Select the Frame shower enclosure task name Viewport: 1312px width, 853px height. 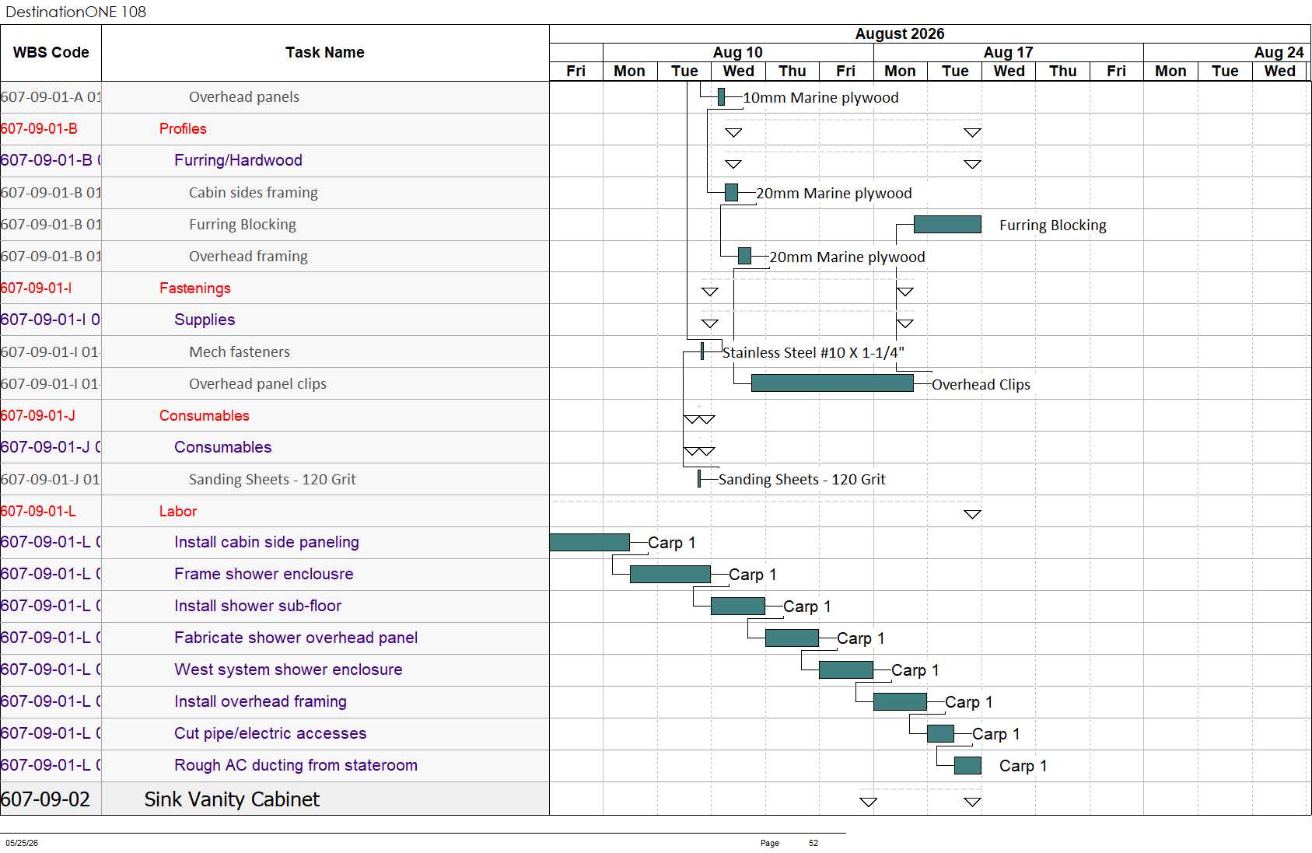264,574
